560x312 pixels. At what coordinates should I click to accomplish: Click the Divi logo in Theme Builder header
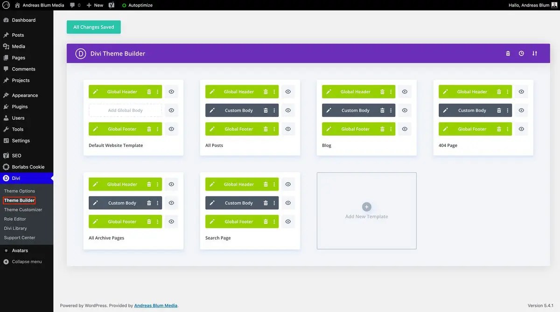(x=81, y=54)
